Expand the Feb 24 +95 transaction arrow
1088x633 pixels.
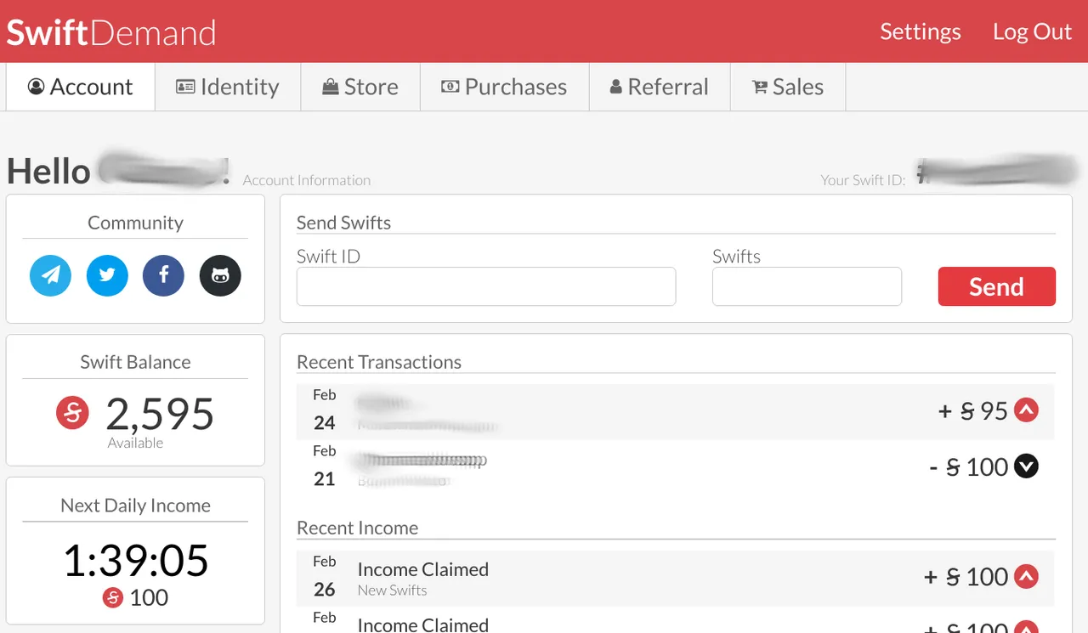click(1026, 411)
